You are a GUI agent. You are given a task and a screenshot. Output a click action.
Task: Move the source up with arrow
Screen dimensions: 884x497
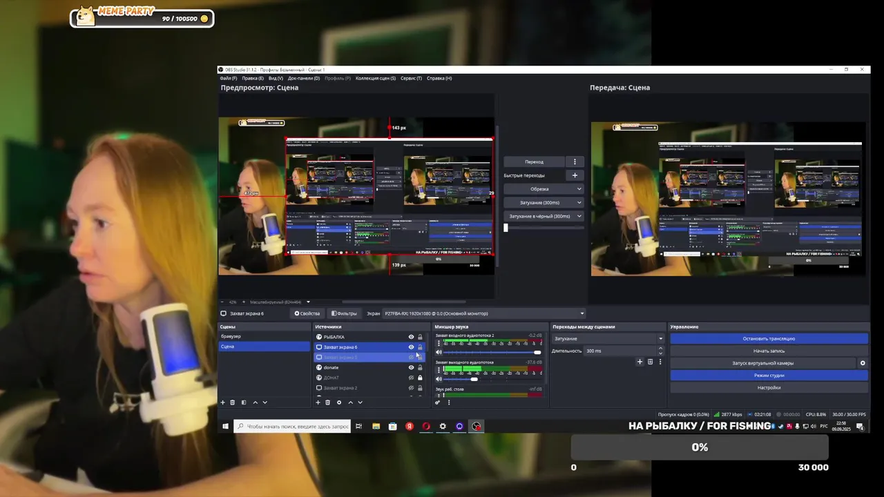pyautogui.click(x=350, y=402)
